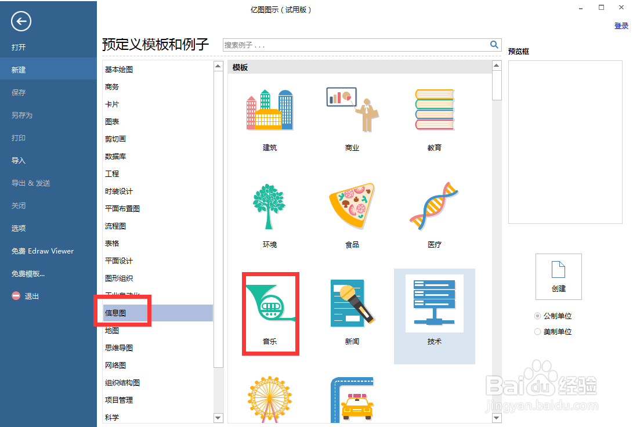
Task: Click the search magnifier icon
Action: (x=494, y=45)
